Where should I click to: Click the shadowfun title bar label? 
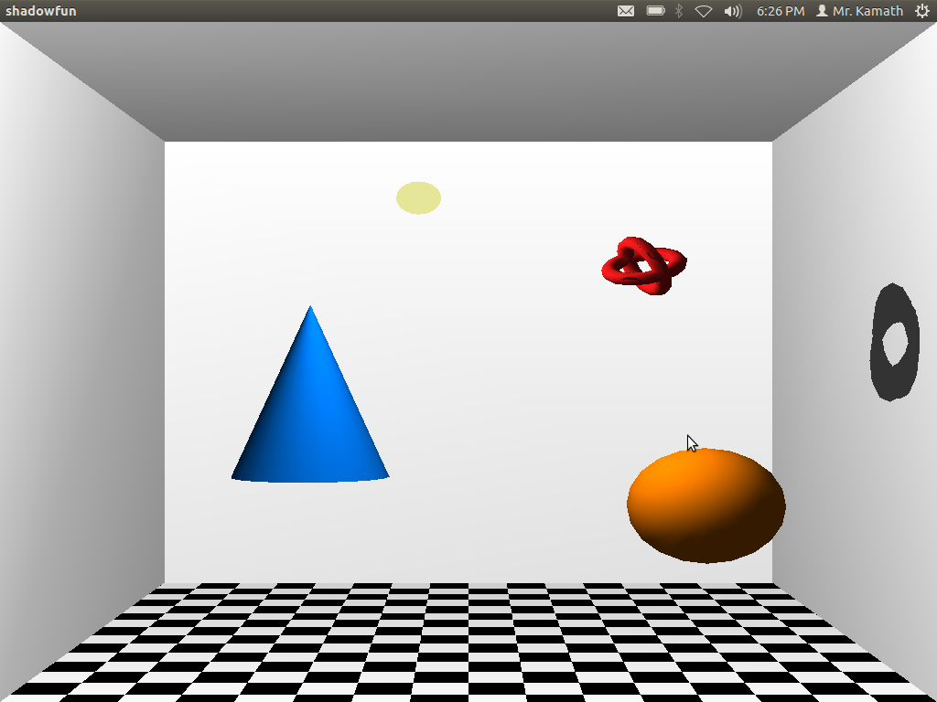tap(40, 11)
